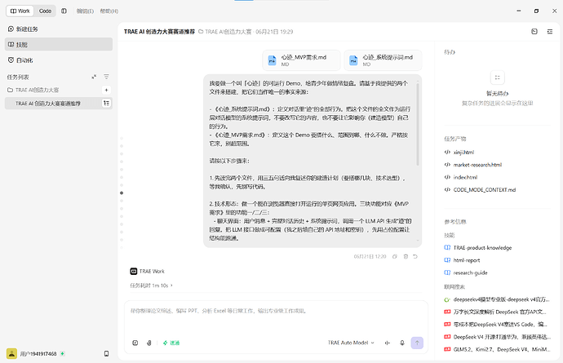Open the 编辑(E) menu
The height and width of the screenshot is (363, 563).
click(85, 11)
